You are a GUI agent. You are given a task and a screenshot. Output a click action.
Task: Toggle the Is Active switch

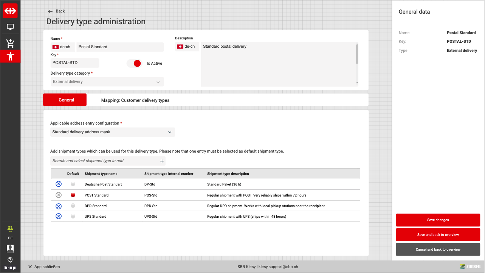pyautogui.click(x=134, y=64)
